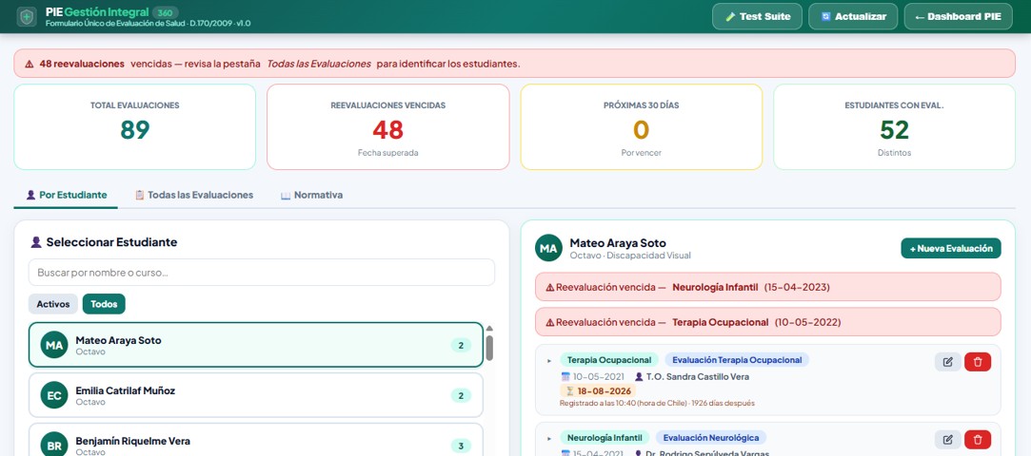Screen dimensions: 1031x456
Task: Open the Test Suite
Action: (757, 16)
